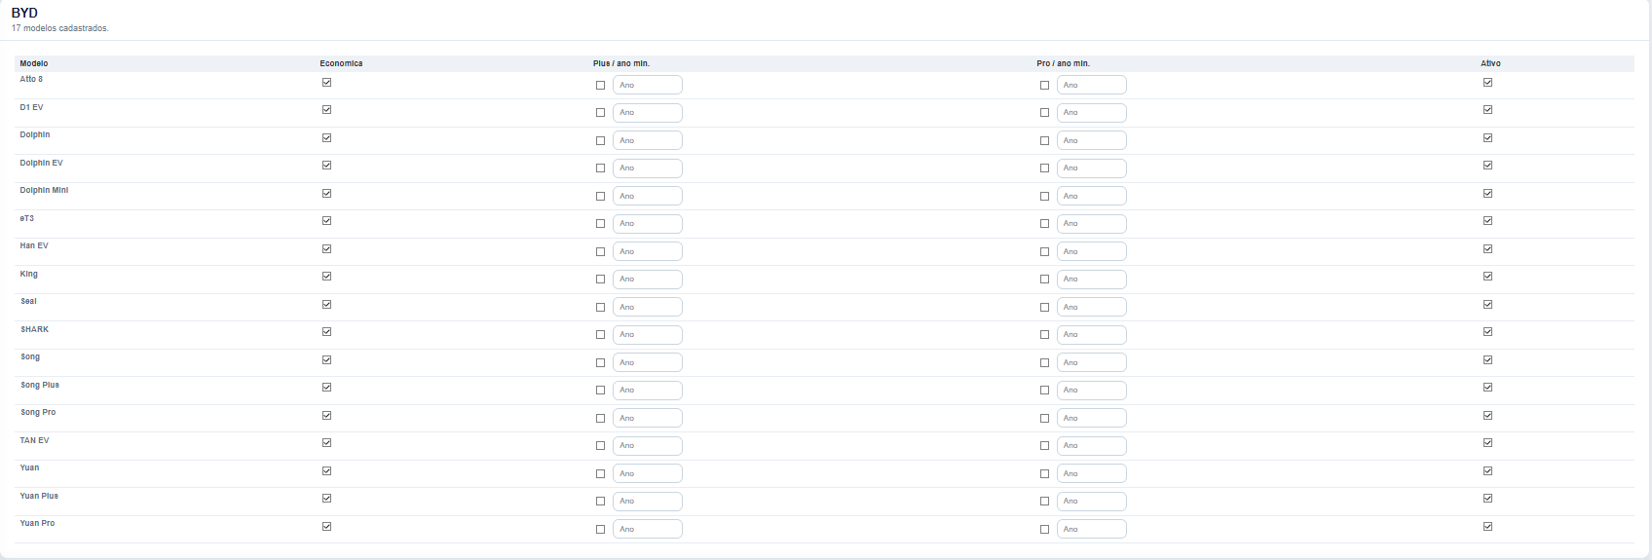Toggle Ativo checkbox for Dolphin Mini
The width and height of the screenshot is (1652, 560).
click(x=1487, y=193)
